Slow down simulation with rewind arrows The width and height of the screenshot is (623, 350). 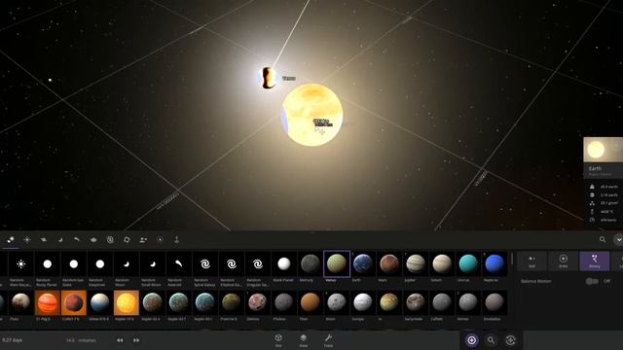[x=120, y=340]
